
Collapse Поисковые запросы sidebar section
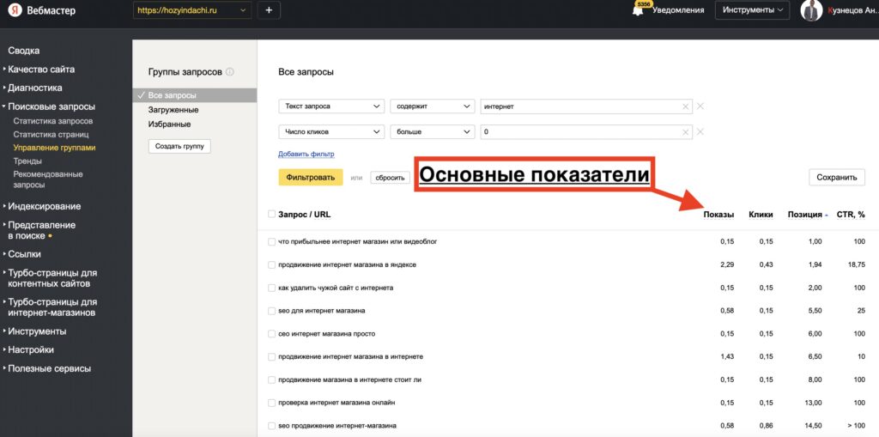[51, 106]
